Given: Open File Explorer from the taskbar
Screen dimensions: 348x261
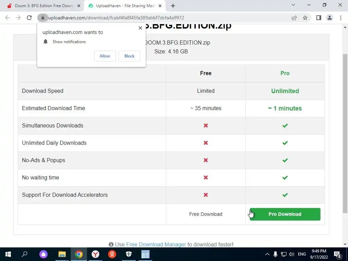Looking at the screenshot, I should pyautogui.click(x=62, y=254).
